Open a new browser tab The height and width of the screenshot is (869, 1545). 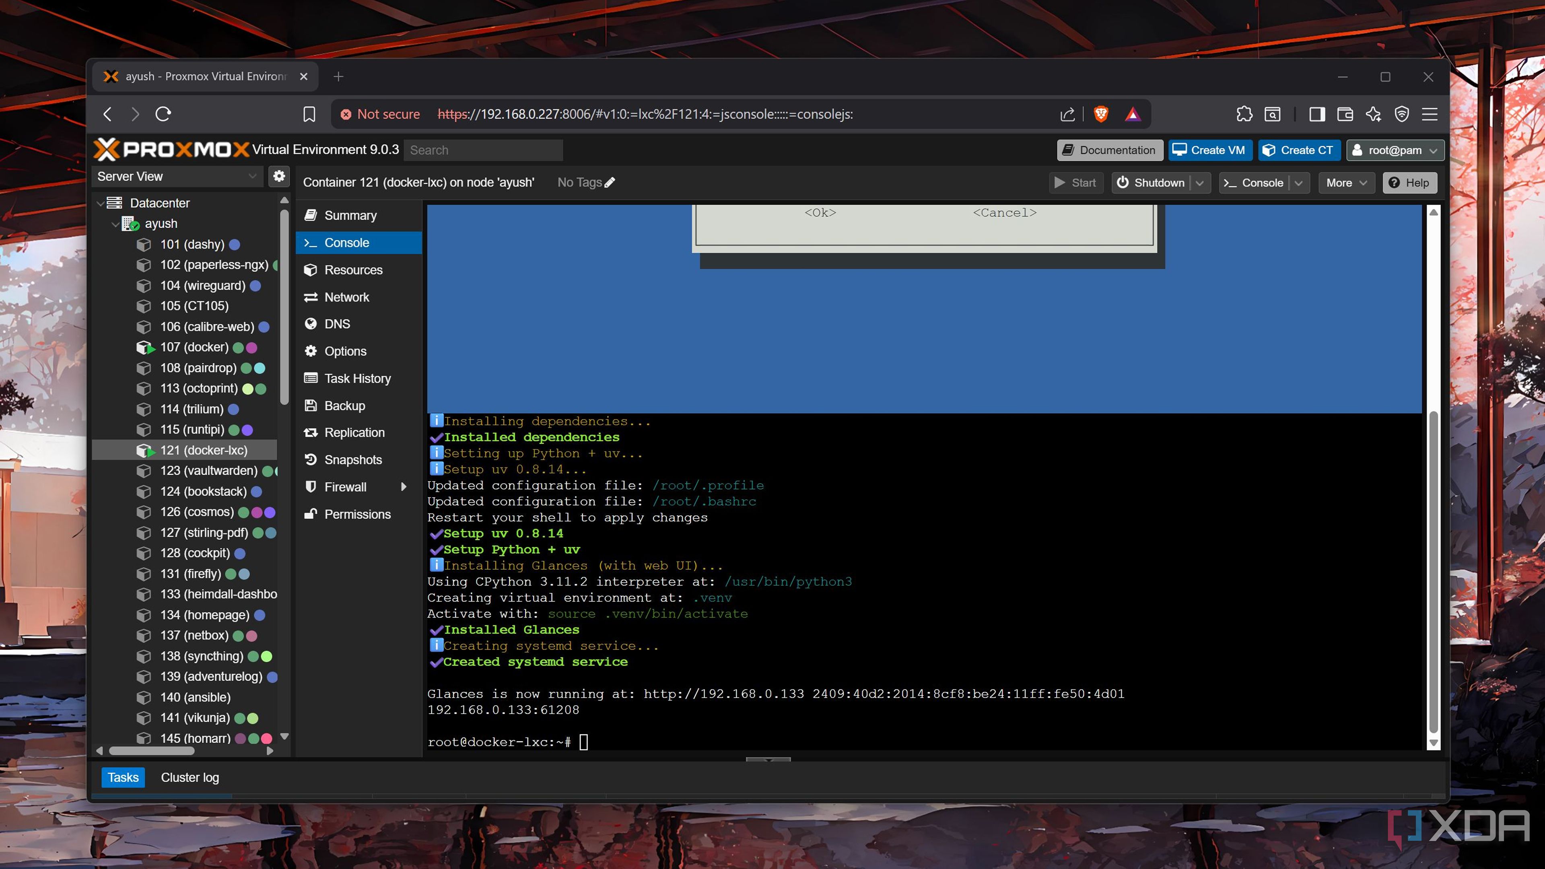[338, 77]
